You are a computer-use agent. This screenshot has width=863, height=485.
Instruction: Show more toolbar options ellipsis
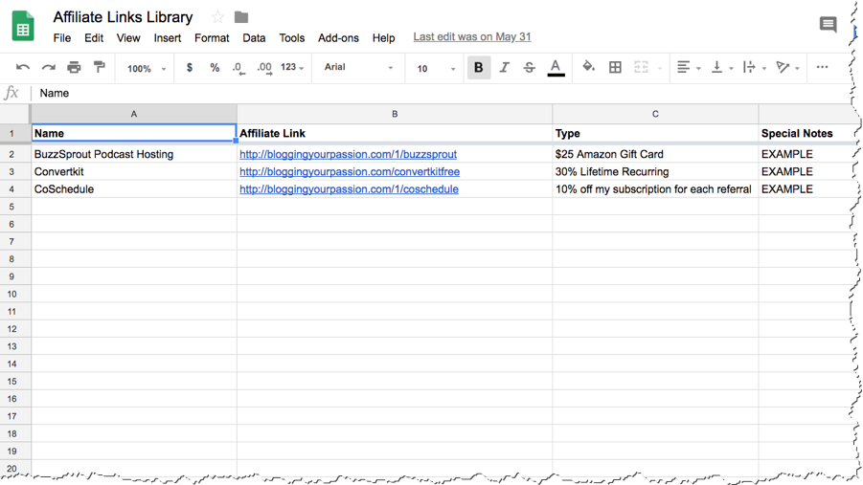point(822,67)
